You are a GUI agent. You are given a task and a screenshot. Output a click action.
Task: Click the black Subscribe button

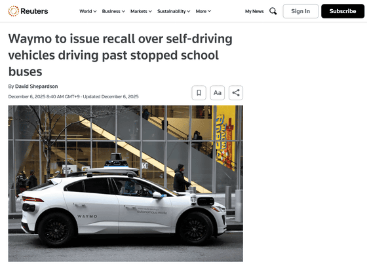[343, 11]
